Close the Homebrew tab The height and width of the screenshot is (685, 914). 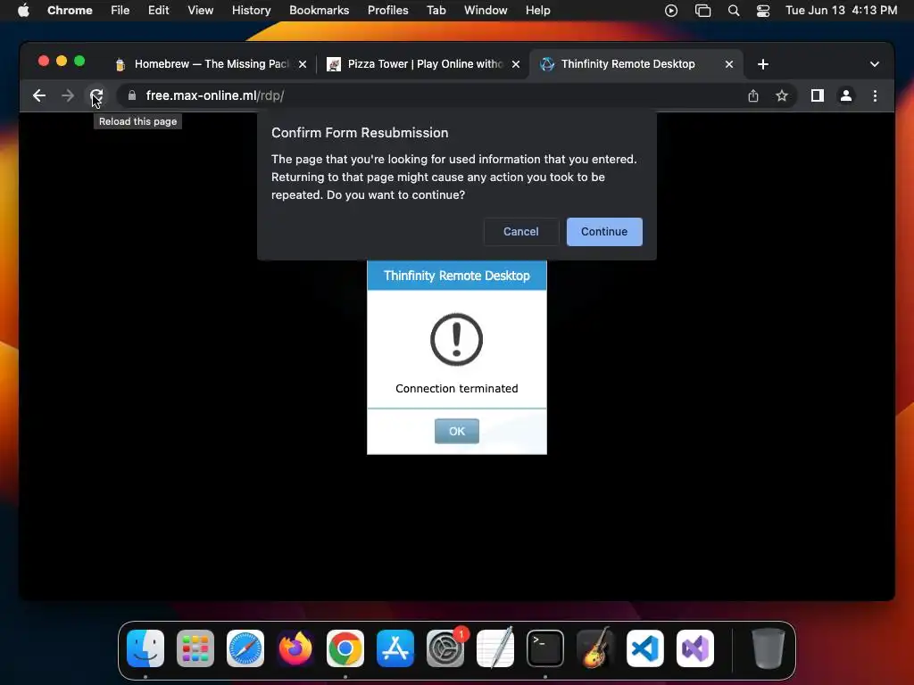click(x=303, y=64)
